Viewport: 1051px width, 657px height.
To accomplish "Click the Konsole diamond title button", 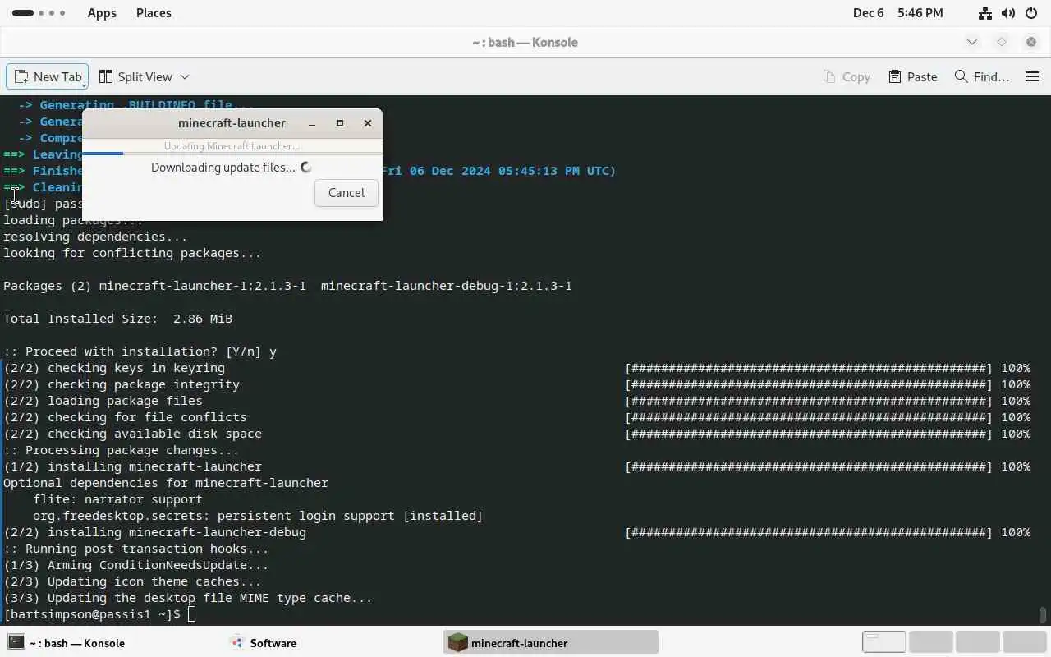I will pyautogui.click(x=1002, y=42).
